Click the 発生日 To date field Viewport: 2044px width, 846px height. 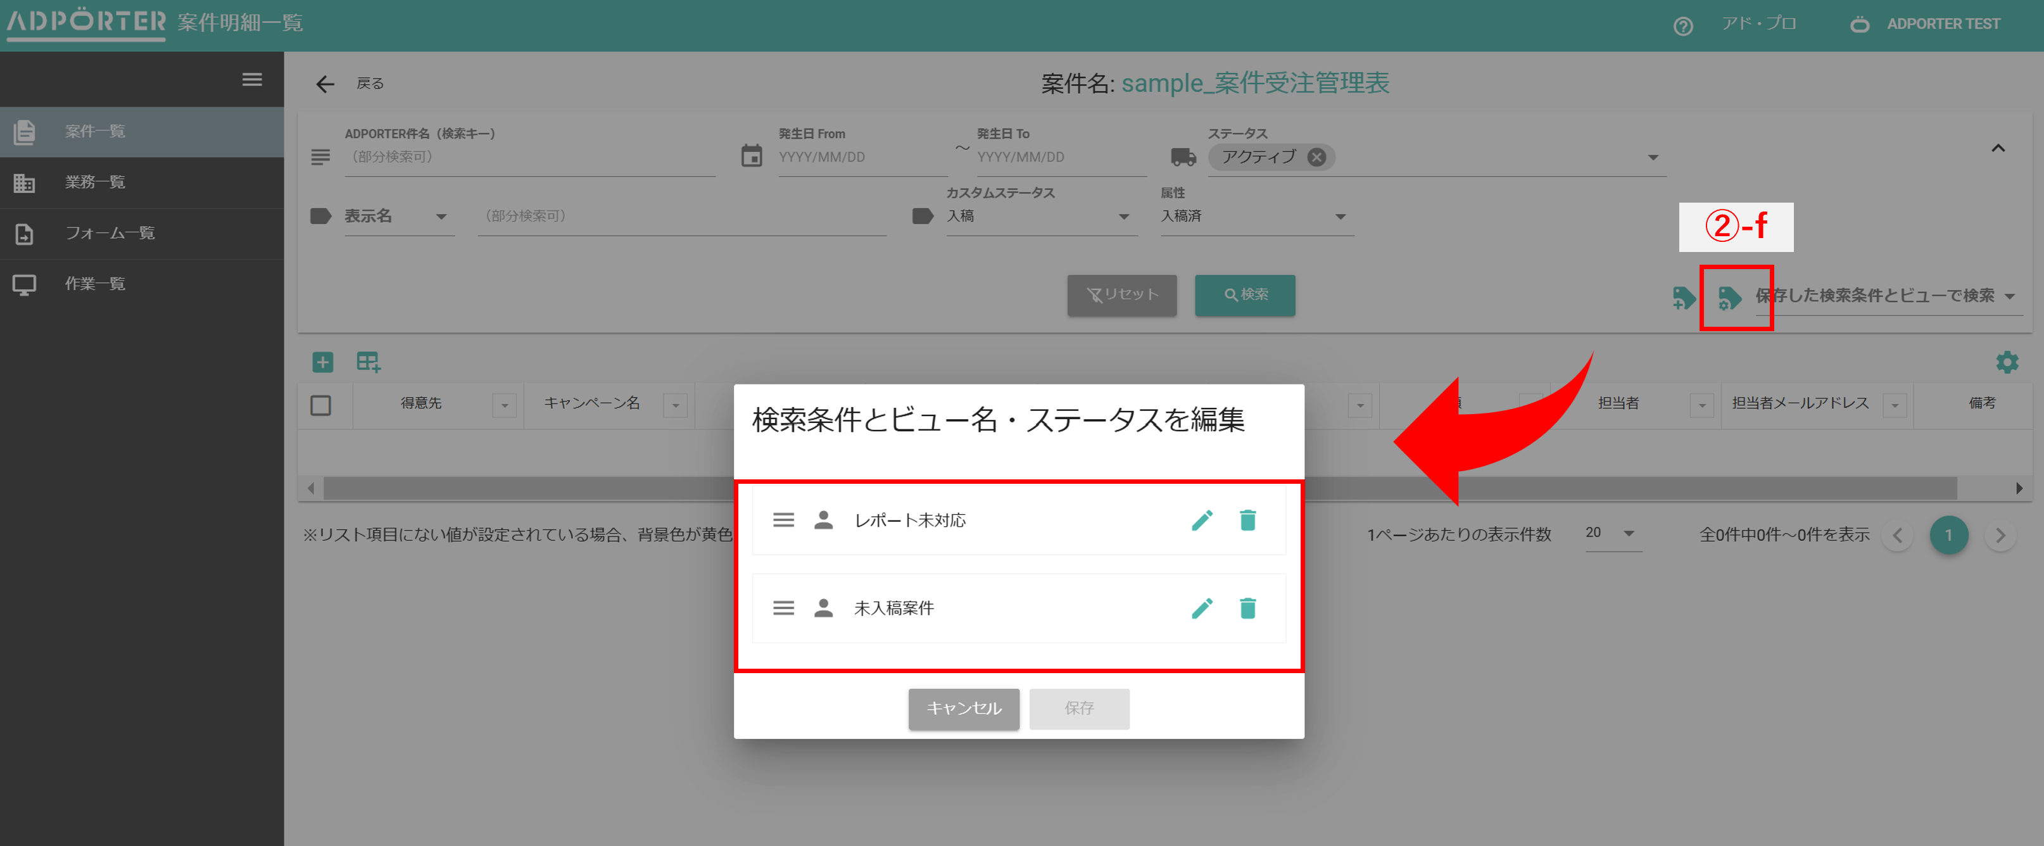(x=1061, y=157)
